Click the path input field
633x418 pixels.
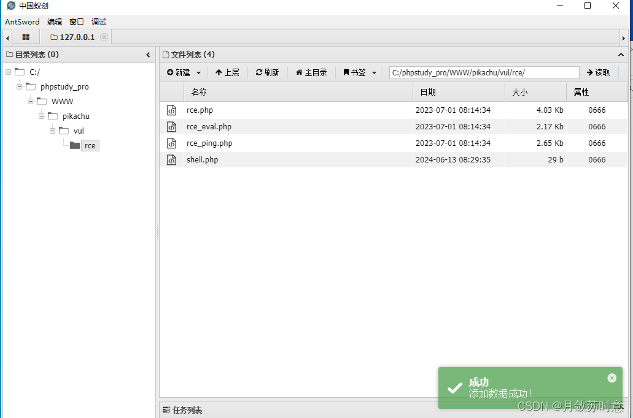tap(484, 72)
